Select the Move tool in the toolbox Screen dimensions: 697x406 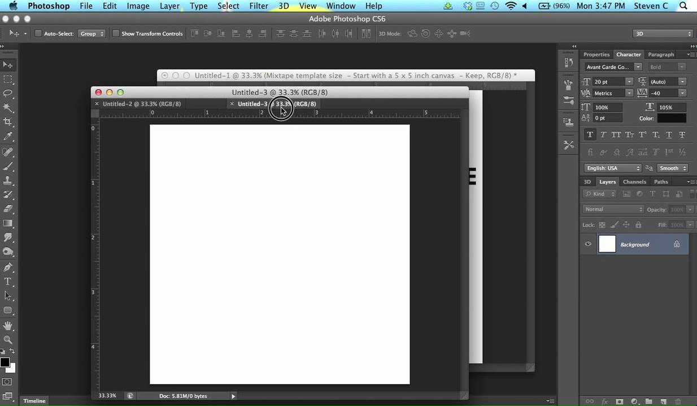tap(8, 65)
